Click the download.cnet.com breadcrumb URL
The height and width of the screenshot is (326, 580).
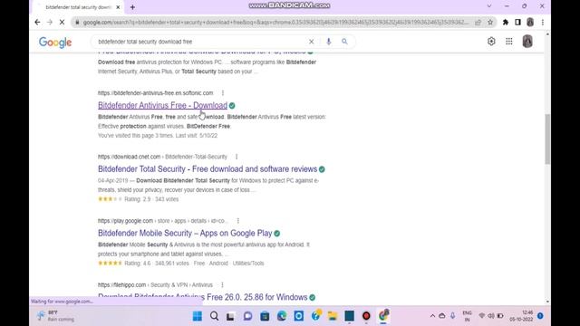162,157
